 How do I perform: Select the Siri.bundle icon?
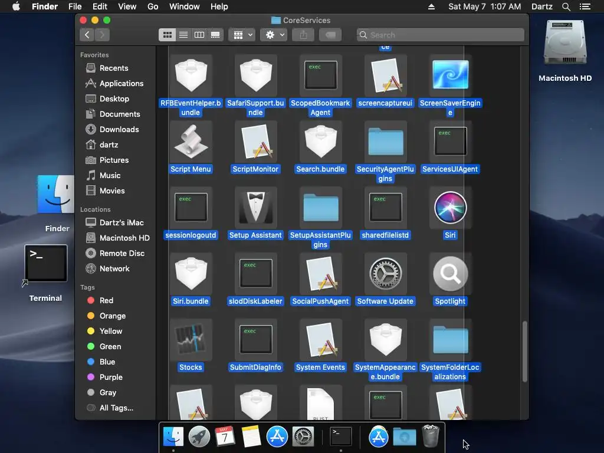tap(191, 274)
